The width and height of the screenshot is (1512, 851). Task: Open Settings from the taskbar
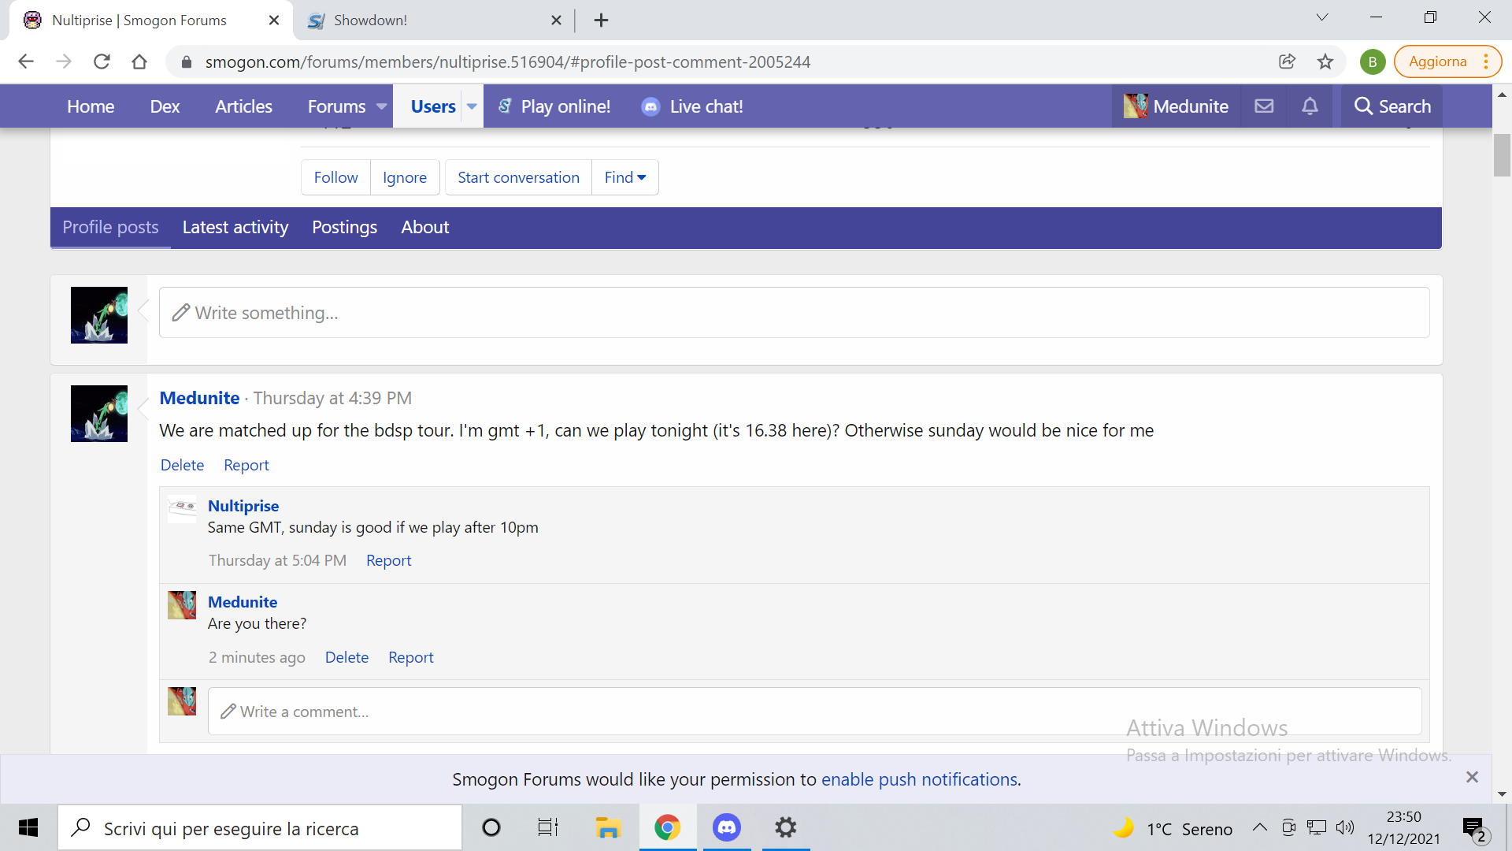point(785,827)
